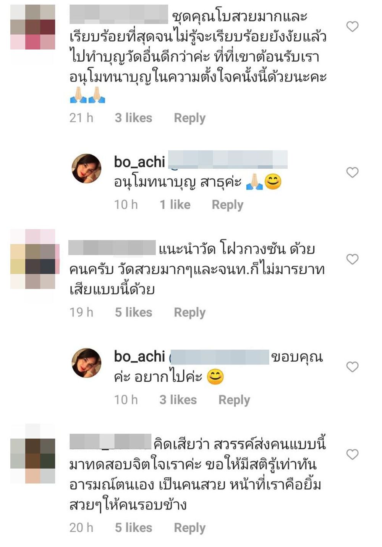
Task: Tap heart on comment posted 20 h ago
Action: point(352,454)
